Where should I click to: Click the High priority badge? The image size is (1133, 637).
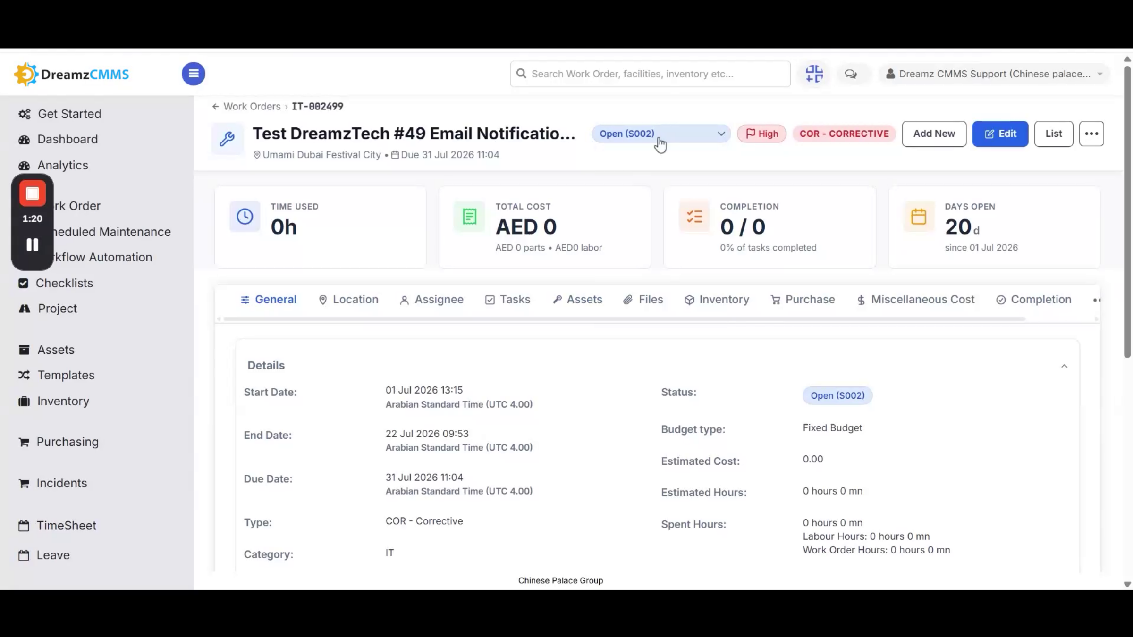[762, 134]
